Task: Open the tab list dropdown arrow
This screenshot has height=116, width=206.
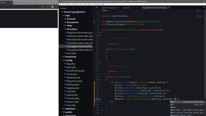Action: (x=204, y=7)
